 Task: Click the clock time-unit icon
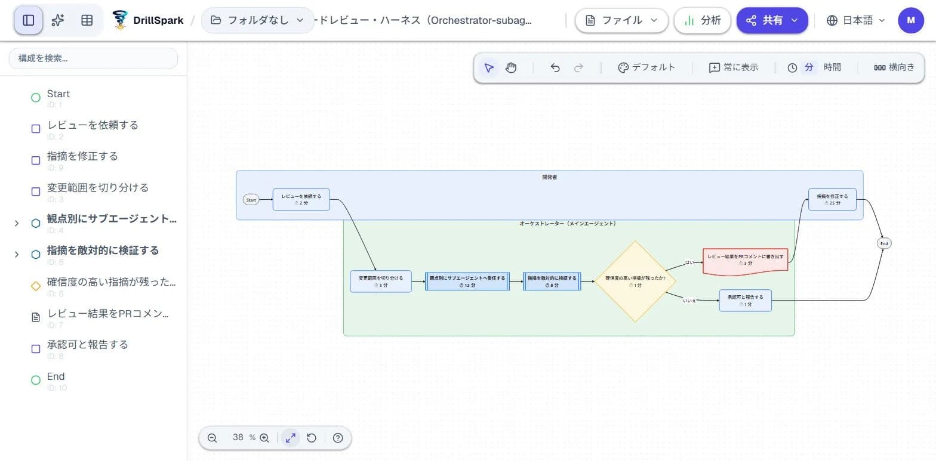(x=792, y=68)
